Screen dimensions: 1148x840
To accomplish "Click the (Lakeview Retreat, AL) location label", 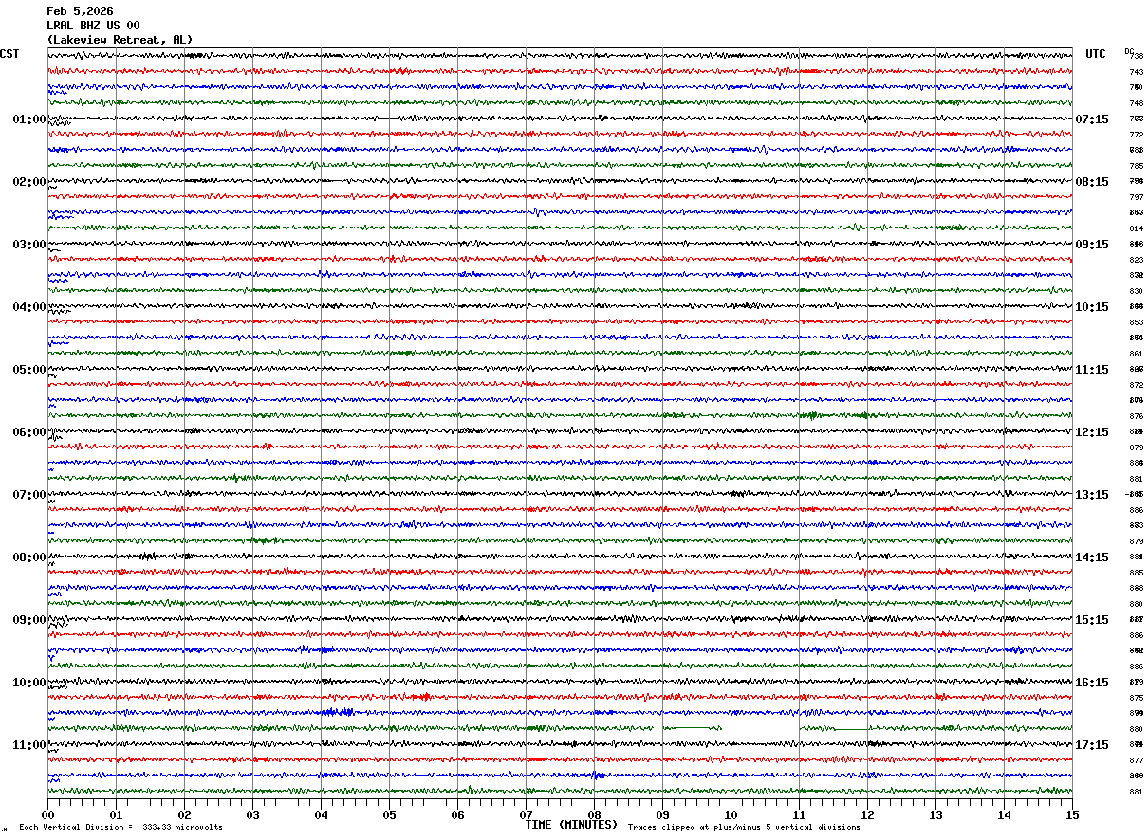I will (120, 40).
